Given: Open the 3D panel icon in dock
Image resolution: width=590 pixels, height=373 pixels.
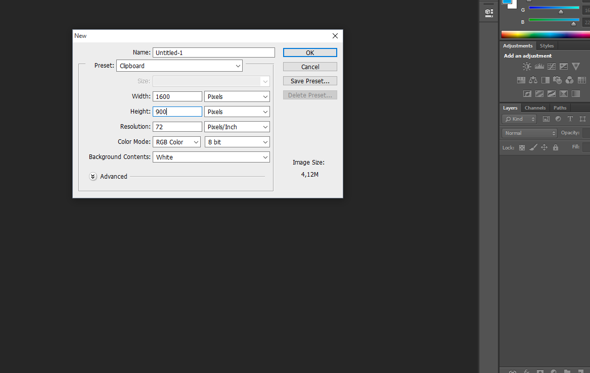Looking at the screenshot, I should (x=489, y=13).
